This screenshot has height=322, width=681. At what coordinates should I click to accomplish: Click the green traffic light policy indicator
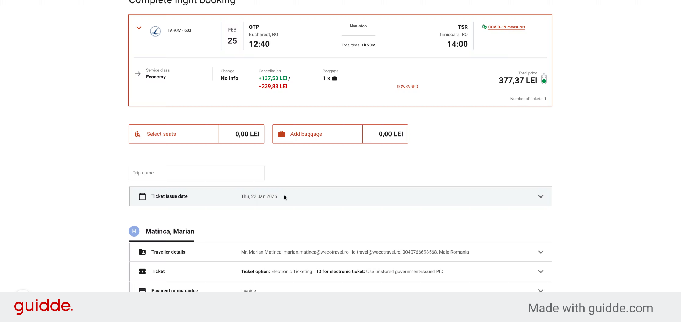[544, 79]
